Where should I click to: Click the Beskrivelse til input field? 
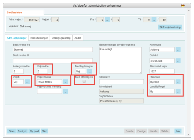[53, 60]
